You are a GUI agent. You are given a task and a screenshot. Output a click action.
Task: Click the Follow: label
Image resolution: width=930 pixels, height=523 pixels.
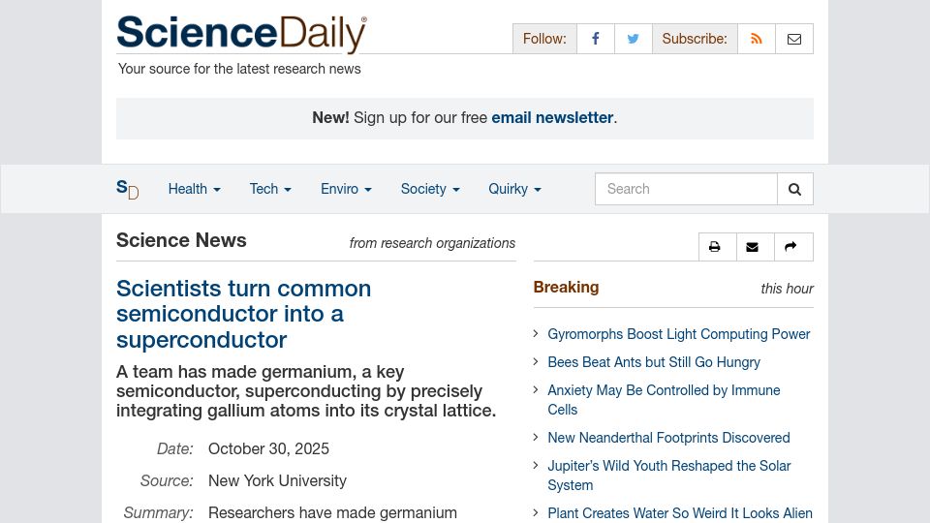(x=544, y=39)
